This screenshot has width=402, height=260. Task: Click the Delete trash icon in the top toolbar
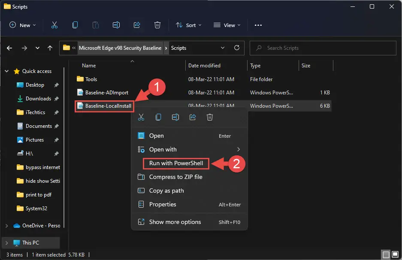(157, 25)
